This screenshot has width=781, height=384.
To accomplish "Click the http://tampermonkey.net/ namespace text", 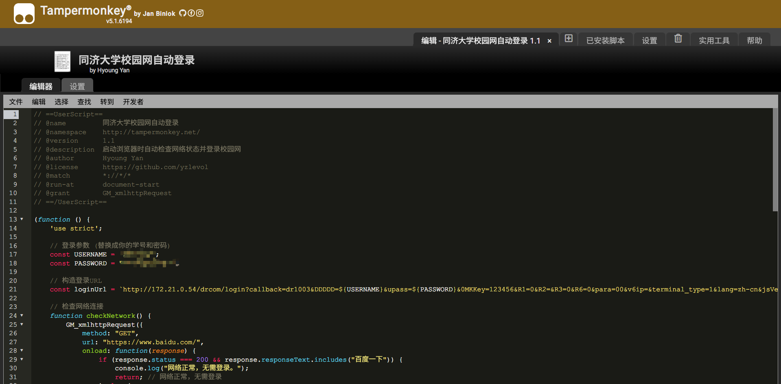I will click(151, 132).
